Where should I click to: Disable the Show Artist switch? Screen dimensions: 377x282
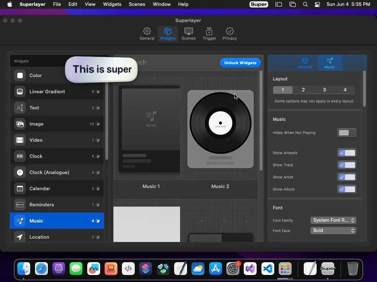(x=347, y=177)
